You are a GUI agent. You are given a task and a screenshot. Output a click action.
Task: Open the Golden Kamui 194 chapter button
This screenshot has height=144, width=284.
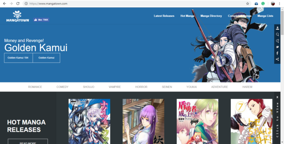(18, 58)
